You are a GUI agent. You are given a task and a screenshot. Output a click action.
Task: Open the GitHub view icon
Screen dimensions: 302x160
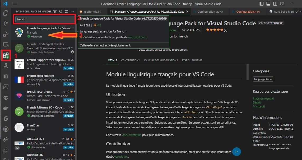click(6, 129)
